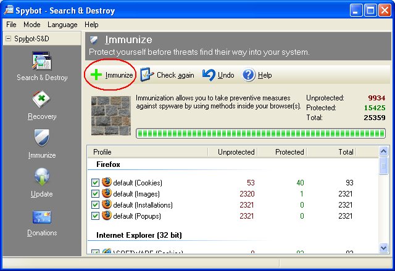395x271 pixels.
Task: Click the Donations sidebar label
Action: [42, 233]
